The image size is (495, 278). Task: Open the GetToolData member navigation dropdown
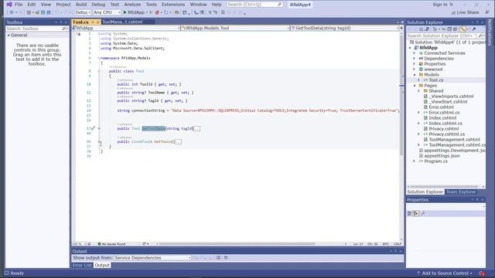coord(345,28)
